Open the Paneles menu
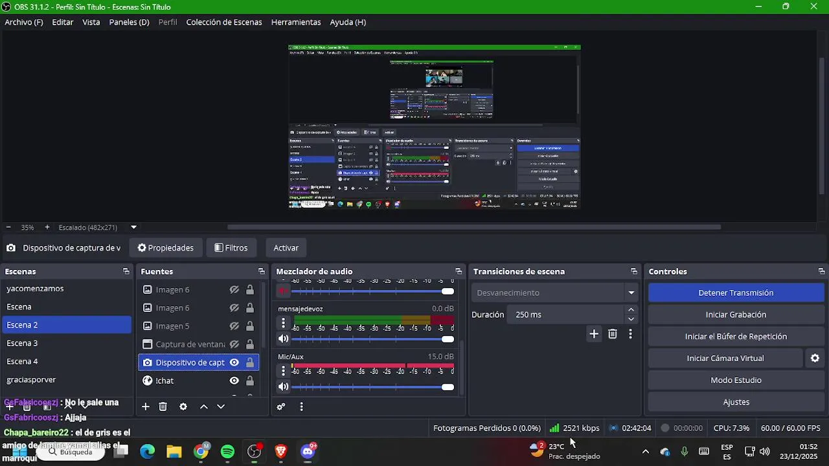The image size is (829, 466). point(129,22)
